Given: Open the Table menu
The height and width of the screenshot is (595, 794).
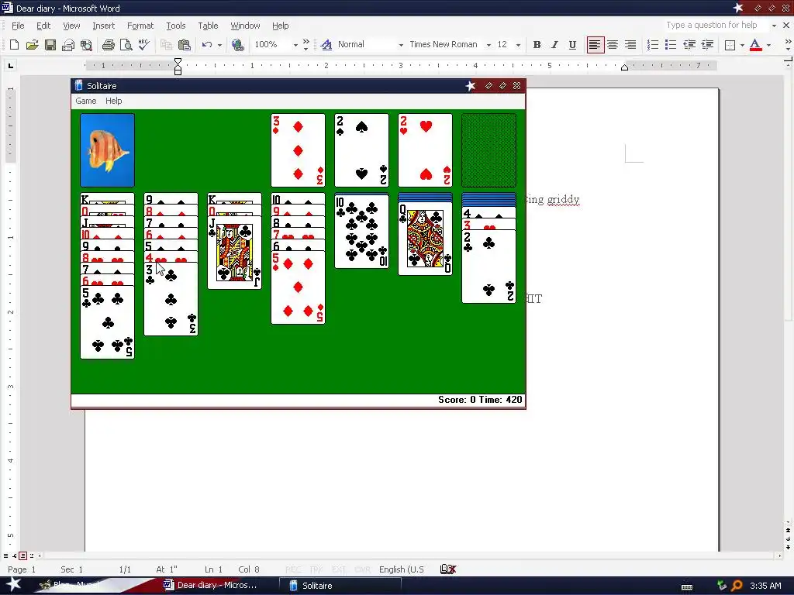Looking at the screenshot, I should [x=208, y=26].
